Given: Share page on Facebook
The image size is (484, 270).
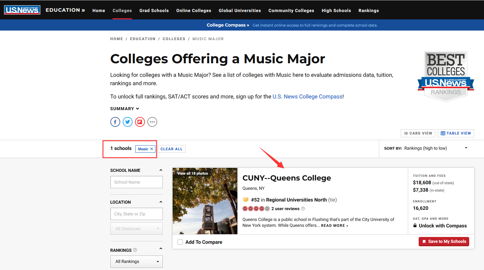Looking at the screenshot, I should [x=115, y=122].
